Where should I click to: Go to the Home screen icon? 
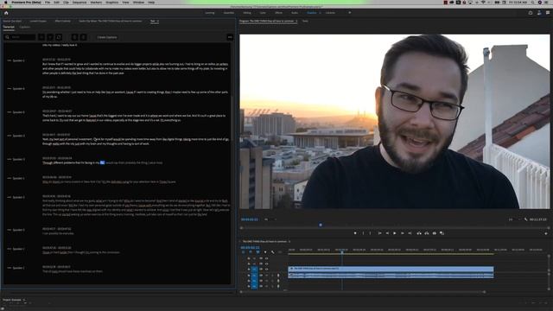click(x=6, y=13)
